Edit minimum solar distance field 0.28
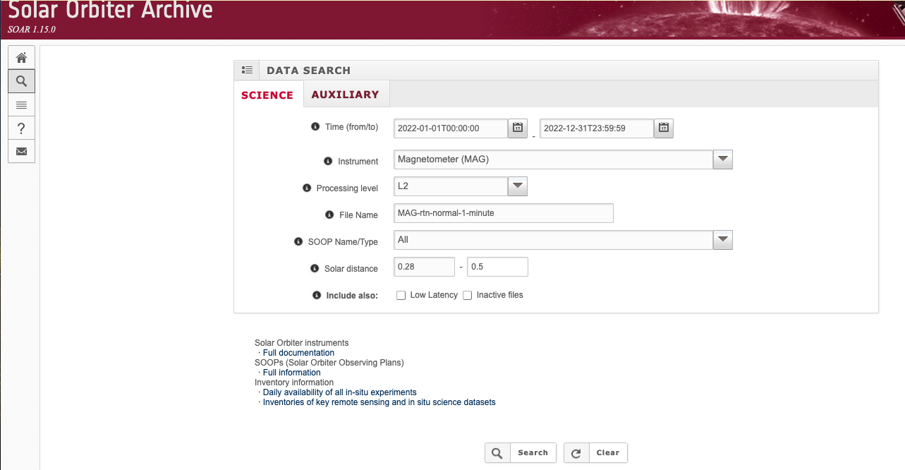 [424, 267]
